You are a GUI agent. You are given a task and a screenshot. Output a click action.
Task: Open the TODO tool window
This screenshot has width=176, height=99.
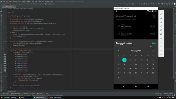coord(33,93)
